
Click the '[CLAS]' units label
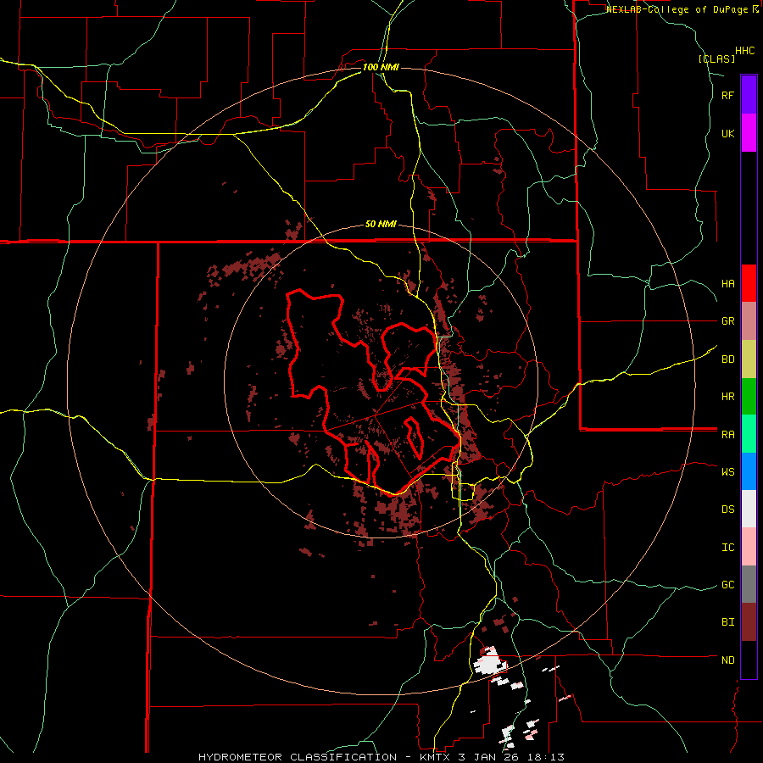pyautogui.click(x=716, y=58)
